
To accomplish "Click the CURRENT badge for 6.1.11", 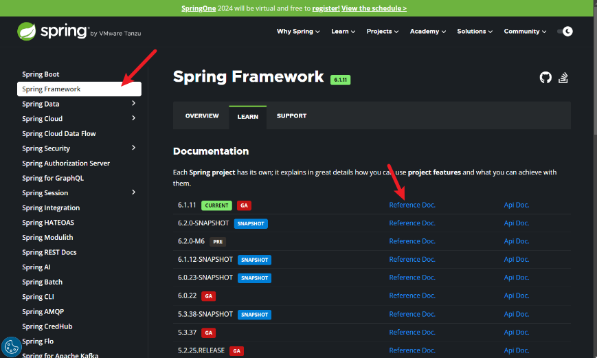I will pyautogui.click(x=216, y=205).
